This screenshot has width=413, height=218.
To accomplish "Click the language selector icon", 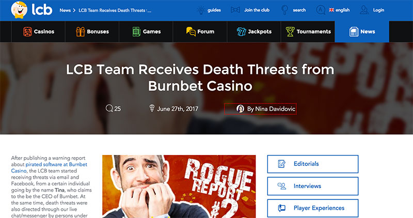I will click(321, 10).
